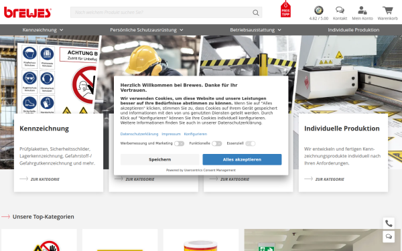Click Alles akzeptieren button
402x251 pixels.
tap(242, 159)
